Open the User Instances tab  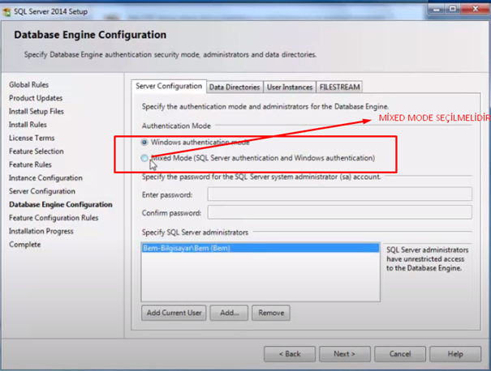tap(290, 87)
